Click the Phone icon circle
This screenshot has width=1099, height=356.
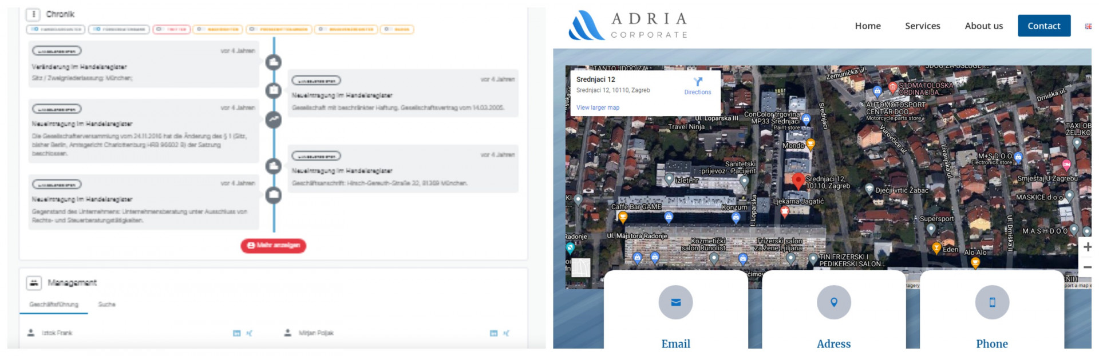pyautogui.click(x=992, y=302)
